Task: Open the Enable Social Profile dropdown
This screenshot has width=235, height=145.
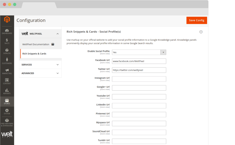Action: pos(139,52)
